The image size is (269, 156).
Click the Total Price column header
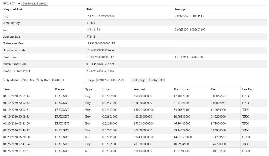click(x=181, y=89)
